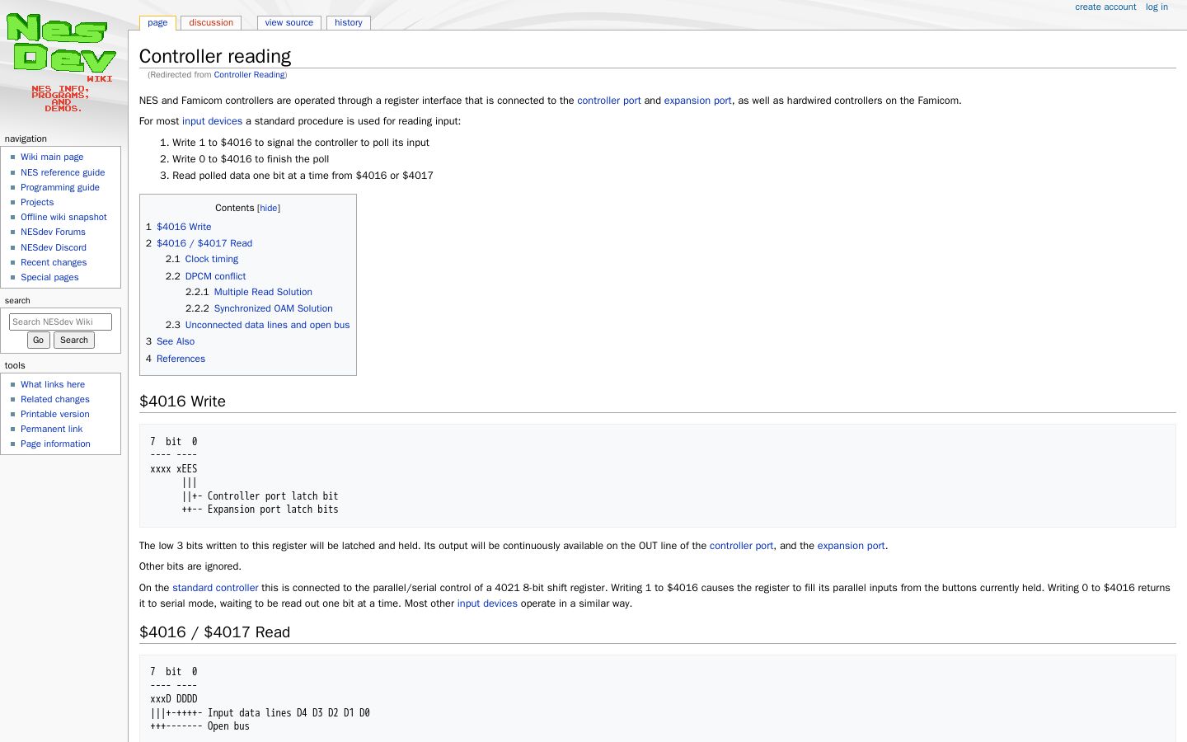Click the Controller reading page title
The height and width of the screenshot is (742, 1187).
point(215,56)
